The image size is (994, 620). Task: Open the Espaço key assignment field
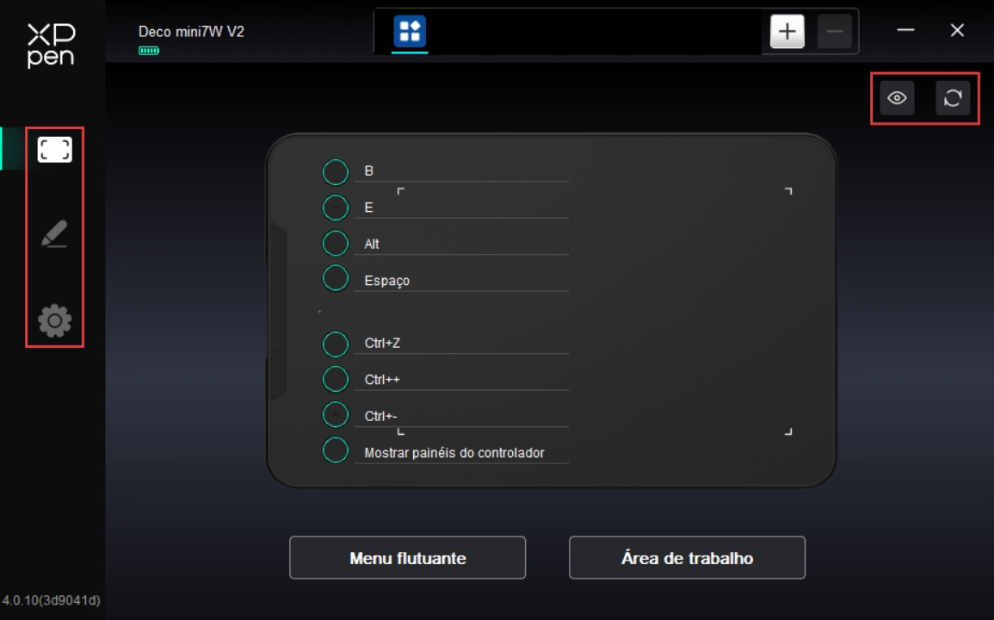(460, 281)
